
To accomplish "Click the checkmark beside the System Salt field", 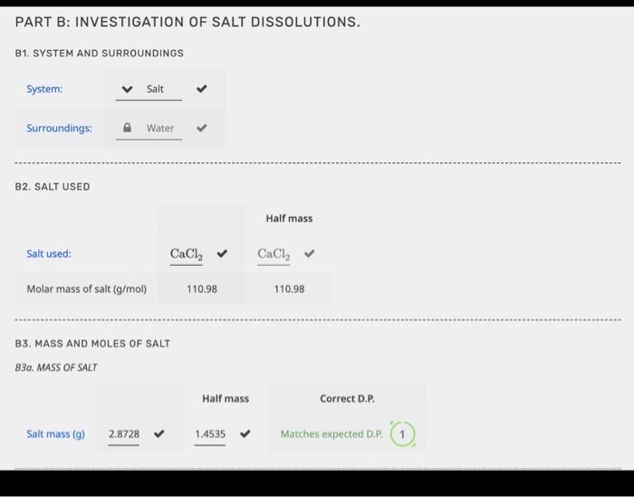I will [x=202, y=89].
